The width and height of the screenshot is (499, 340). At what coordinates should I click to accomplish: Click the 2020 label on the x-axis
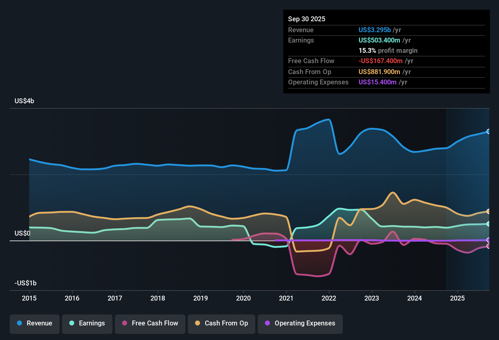(x=243, y=298)
